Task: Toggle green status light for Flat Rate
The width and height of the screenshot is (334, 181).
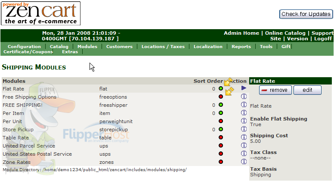Action: [x=221, y=88]
